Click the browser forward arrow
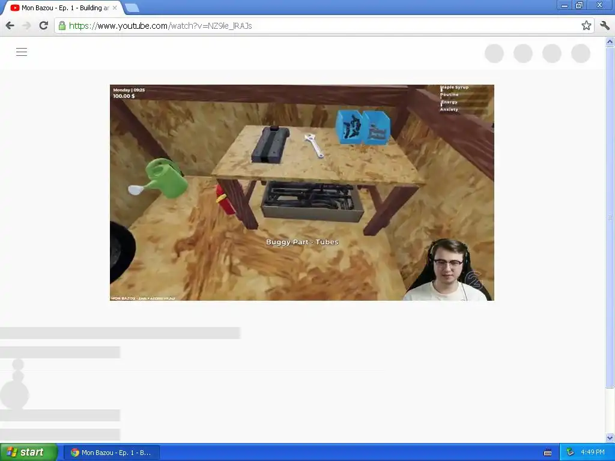This screenshot has height=461, width=615. point(26,26)
